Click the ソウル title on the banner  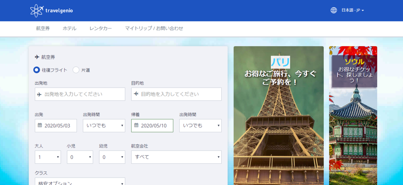tap(354, 62)
